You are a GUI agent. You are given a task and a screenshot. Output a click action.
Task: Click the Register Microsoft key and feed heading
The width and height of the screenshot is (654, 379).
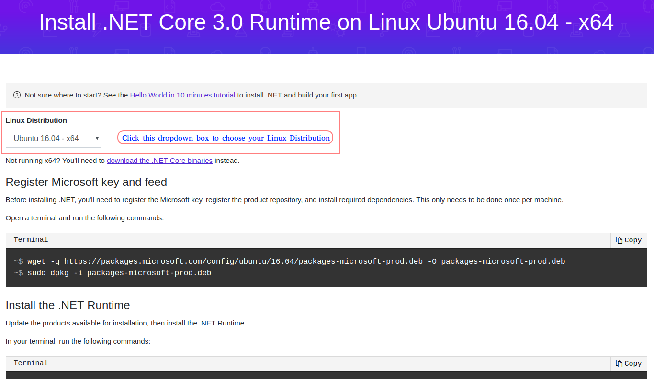tap(86, 182)
